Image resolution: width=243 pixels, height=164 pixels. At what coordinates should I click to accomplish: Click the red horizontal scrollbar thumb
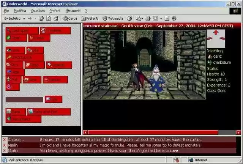coord(153,132)
